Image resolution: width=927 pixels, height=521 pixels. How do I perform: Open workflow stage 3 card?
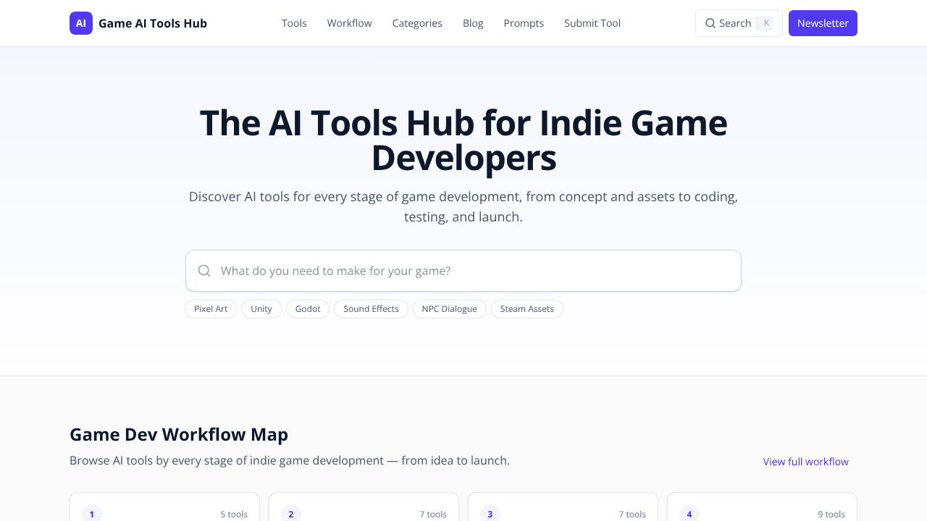(563, 507)
